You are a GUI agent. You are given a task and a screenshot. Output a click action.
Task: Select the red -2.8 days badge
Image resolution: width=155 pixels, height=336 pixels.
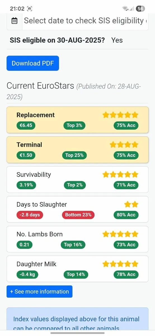tap(30, 215)
